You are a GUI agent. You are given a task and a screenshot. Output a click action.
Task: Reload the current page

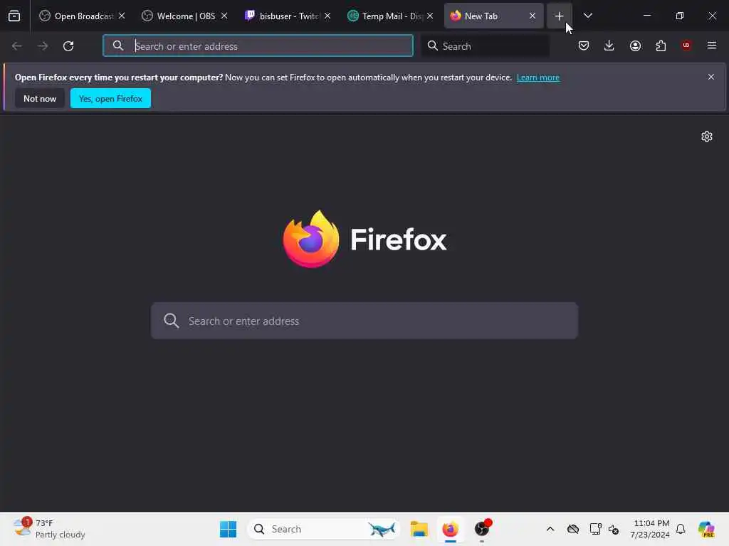(x=68, y=46)
